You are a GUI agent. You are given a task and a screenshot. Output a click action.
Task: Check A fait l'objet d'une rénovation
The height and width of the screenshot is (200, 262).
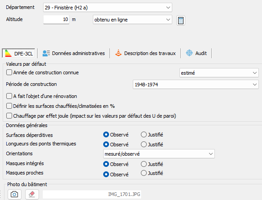click(9, 96)
